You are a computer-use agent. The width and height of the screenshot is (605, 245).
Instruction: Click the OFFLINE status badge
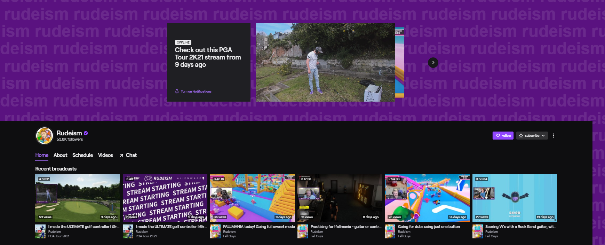[x=183, y=42]
